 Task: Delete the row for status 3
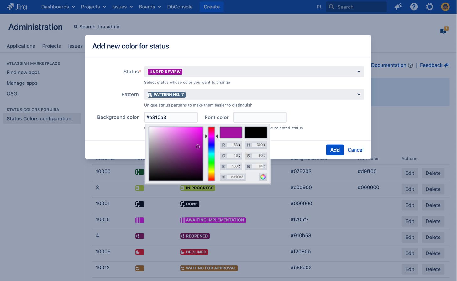[x=433, y=189]
